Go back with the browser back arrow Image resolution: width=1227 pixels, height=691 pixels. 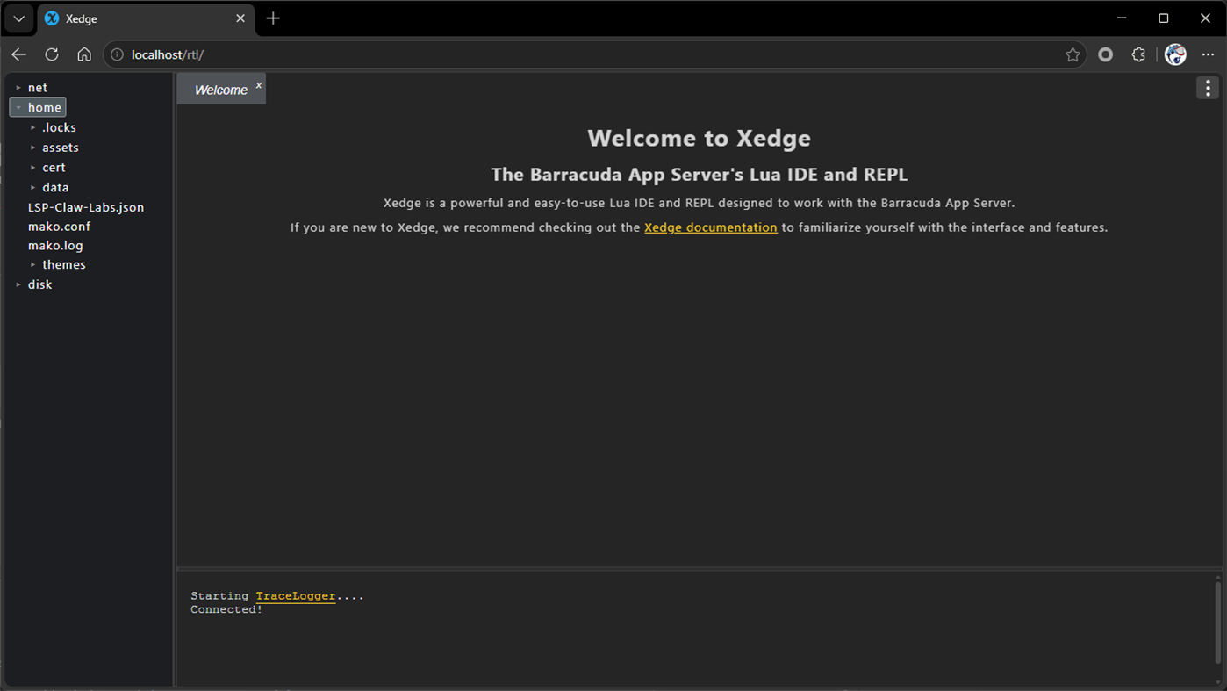point(19,54)
